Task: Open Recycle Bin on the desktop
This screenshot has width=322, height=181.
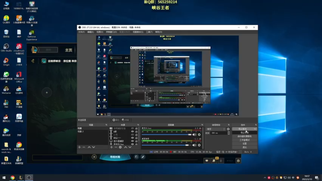Action: pos(6,34)
